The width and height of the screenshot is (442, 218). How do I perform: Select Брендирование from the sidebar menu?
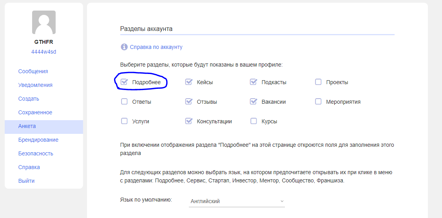[x=38, y=140]
